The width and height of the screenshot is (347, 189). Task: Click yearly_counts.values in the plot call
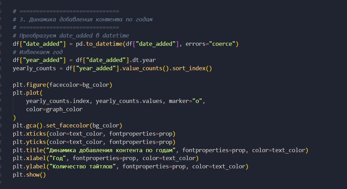[x=129, y=101]
